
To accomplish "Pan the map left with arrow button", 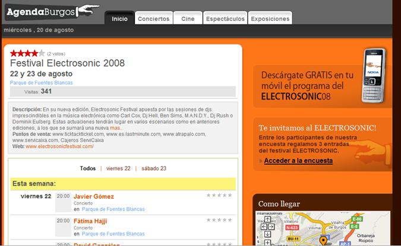I will (264, 226).
